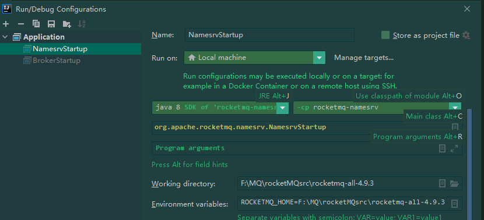
Task: Sort configurations alphabetically
Action: pos(82,24)
